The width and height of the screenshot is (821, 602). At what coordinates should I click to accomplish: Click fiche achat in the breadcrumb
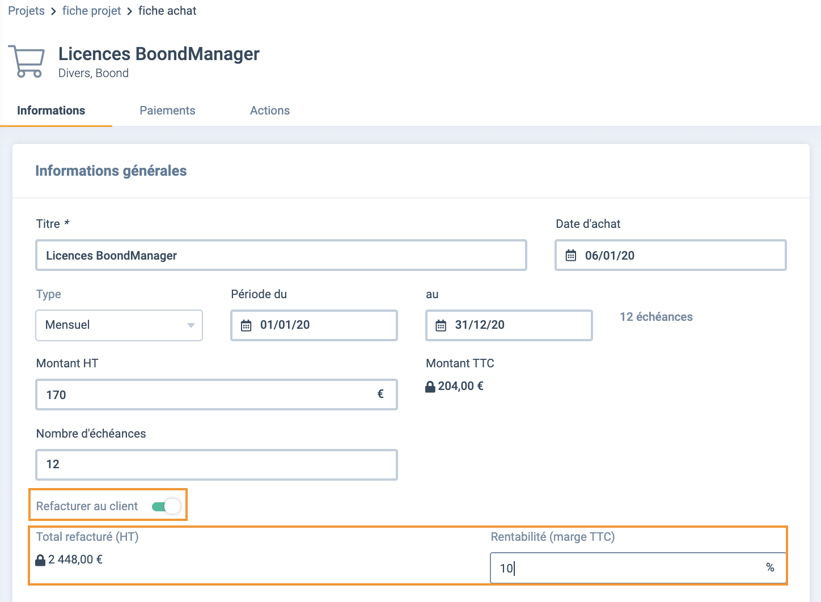pos(167,11)
